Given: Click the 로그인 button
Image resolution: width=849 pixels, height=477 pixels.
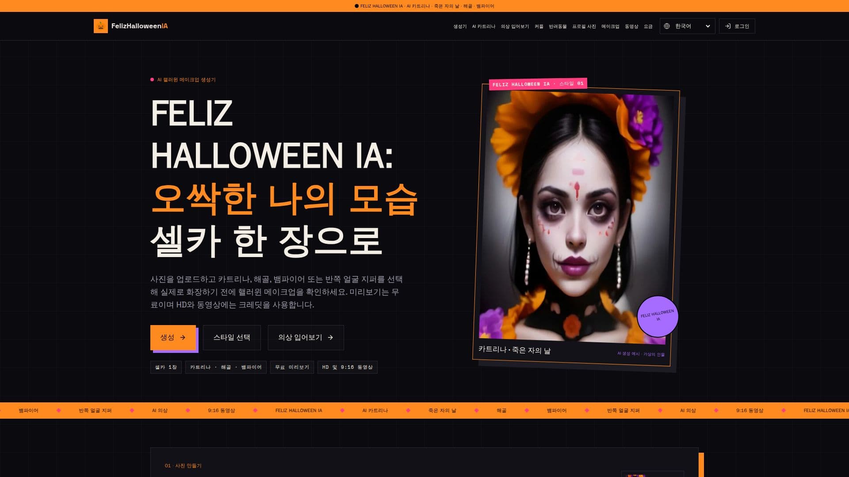Looking at the screenshot, I should click(x=737, y=26).
